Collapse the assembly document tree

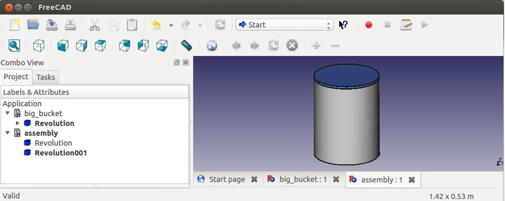(7, 133)
